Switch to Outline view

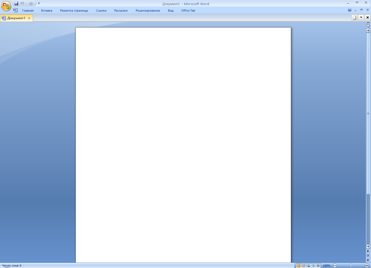coord(313,266)
